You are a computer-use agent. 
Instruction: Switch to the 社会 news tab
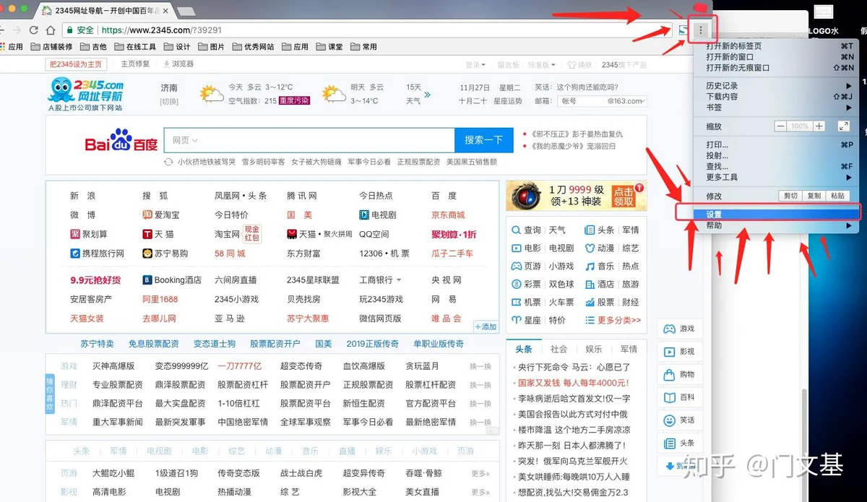point(558,349)
